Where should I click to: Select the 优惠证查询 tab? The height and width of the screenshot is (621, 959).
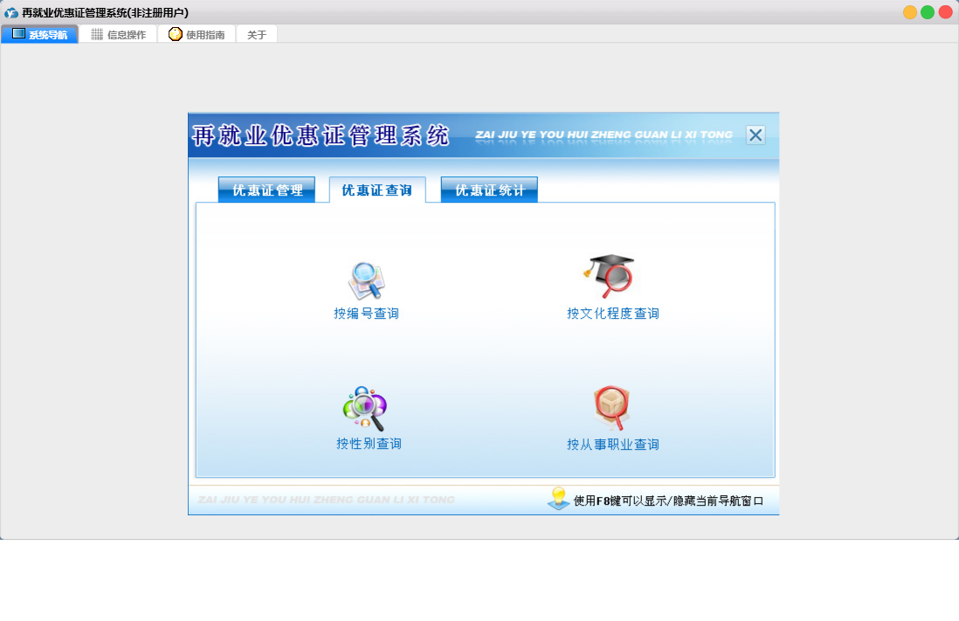point(376,190)
